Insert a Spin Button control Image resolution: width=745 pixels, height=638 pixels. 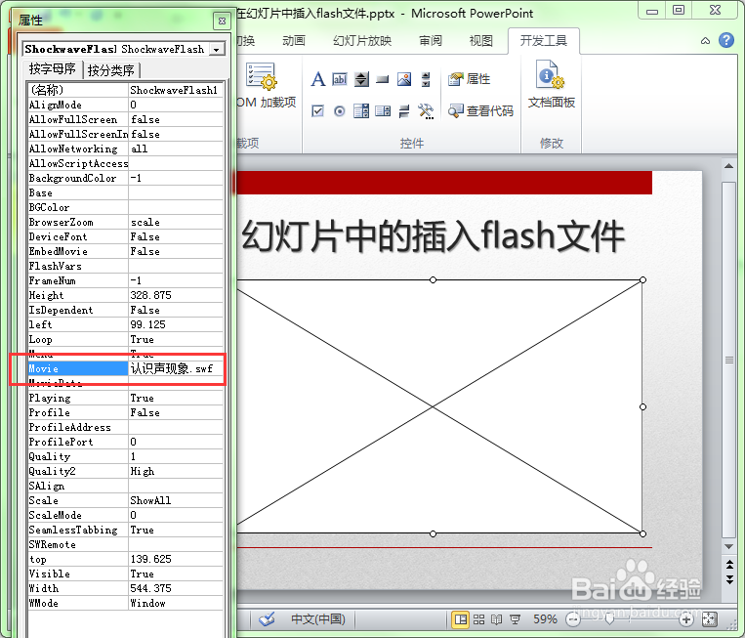tap(361, 79)
